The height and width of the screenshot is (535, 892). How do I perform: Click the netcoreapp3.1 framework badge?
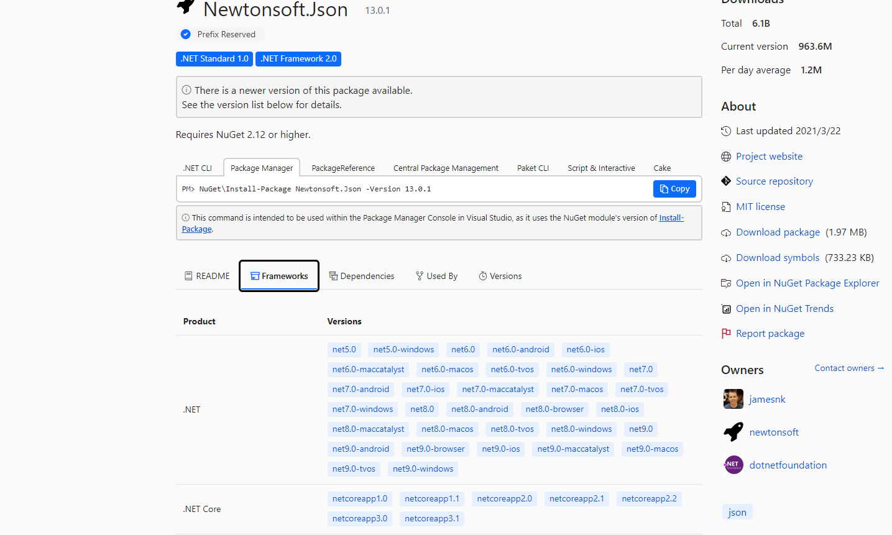432,519
